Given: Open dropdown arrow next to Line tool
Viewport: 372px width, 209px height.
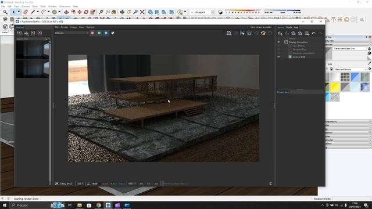Looking at the screenshot, I should pos(37,12).
